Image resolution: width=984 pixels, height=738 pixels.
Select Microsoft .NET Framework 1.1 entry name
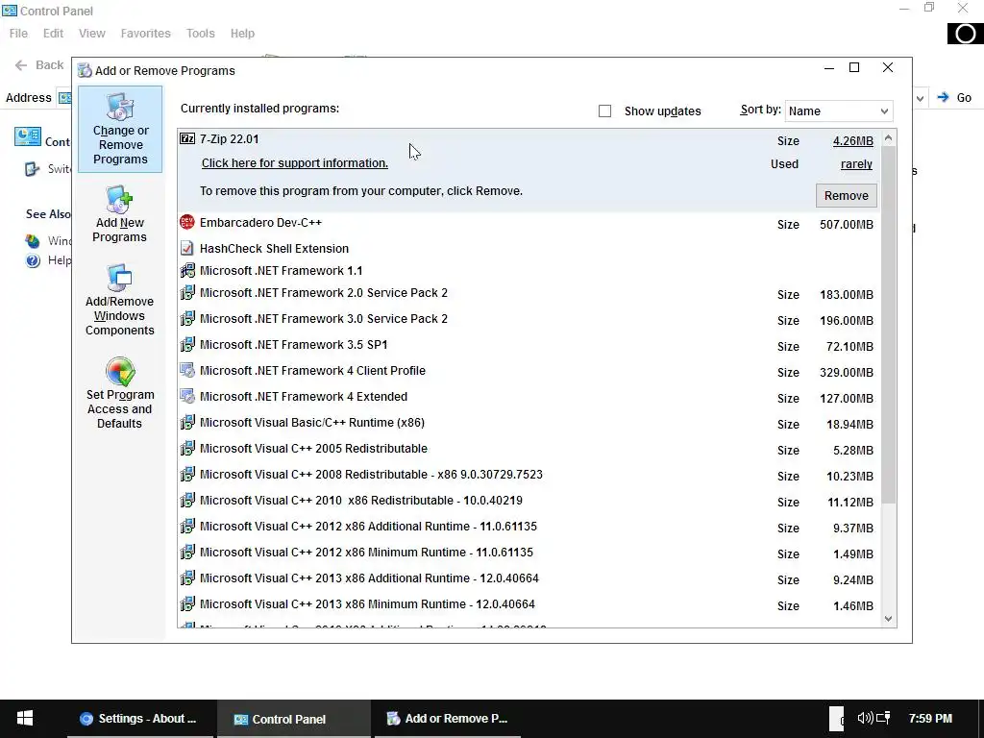(282, 271)
